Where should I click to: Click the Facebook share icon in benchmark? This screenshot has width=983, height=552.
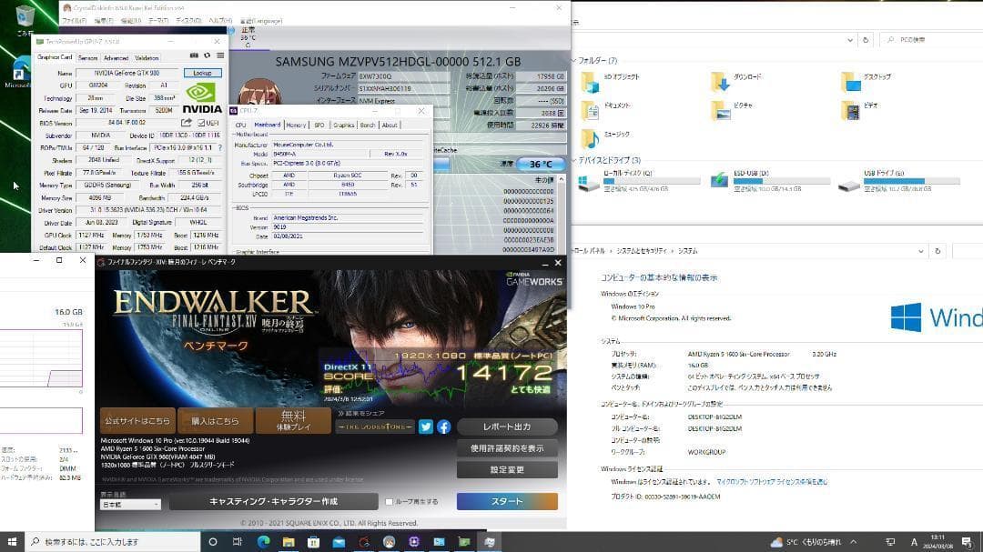tap(443, 427)
